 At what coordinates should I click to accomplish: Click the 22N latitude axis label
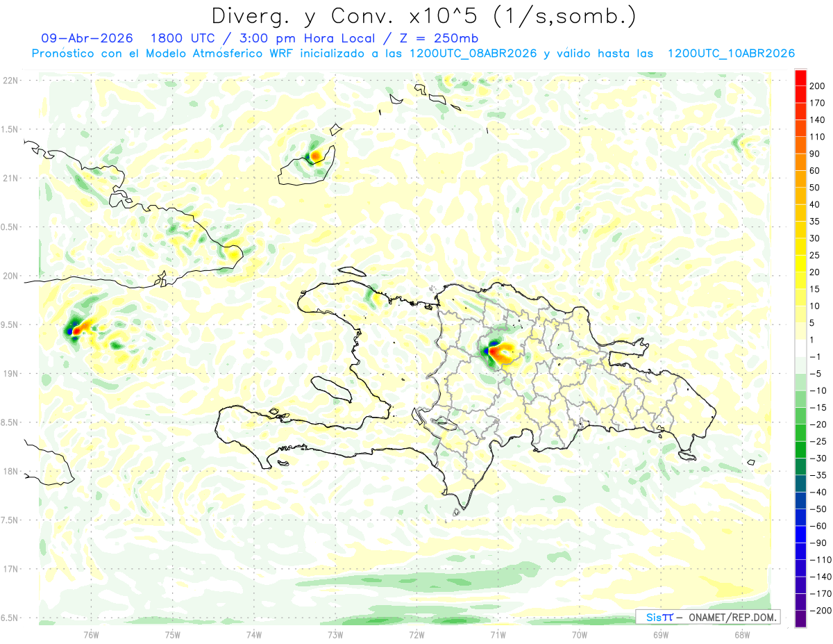[10, 81]
